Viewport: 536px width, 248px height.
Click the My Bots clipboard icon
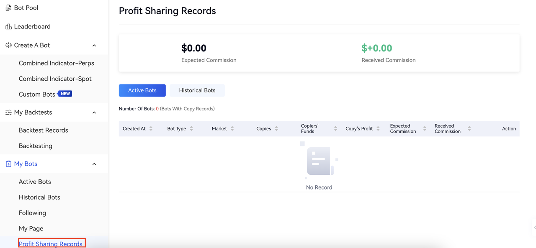point(8,164)
